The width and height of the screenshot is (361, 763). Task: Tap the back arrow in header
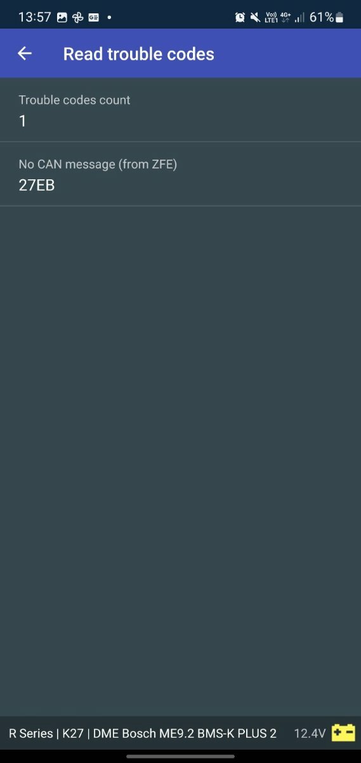pos(25,53)
